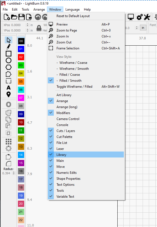Screen dimensions: 157x227
Task: Click the Import file icon
Action: [x=29, y=17]
